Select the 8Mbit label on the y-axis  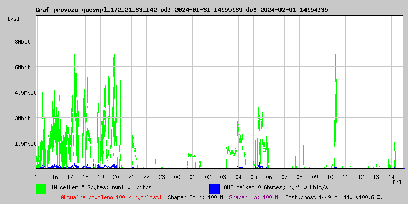coord(22,42)
